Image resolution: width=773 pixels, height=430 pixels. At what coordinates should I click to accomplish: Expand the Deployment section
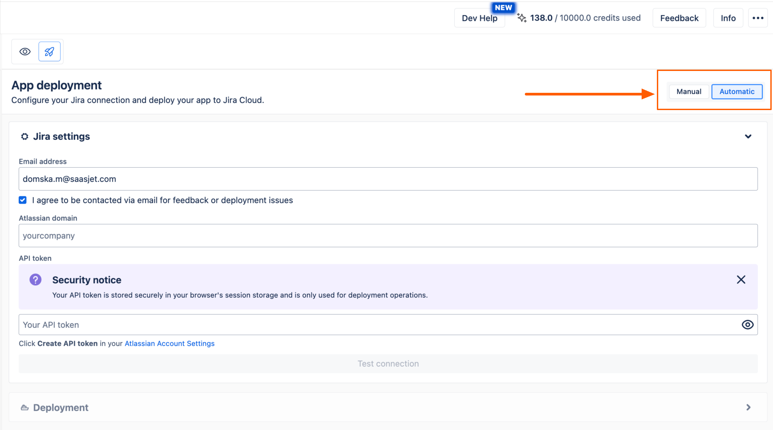coord(748,407)
